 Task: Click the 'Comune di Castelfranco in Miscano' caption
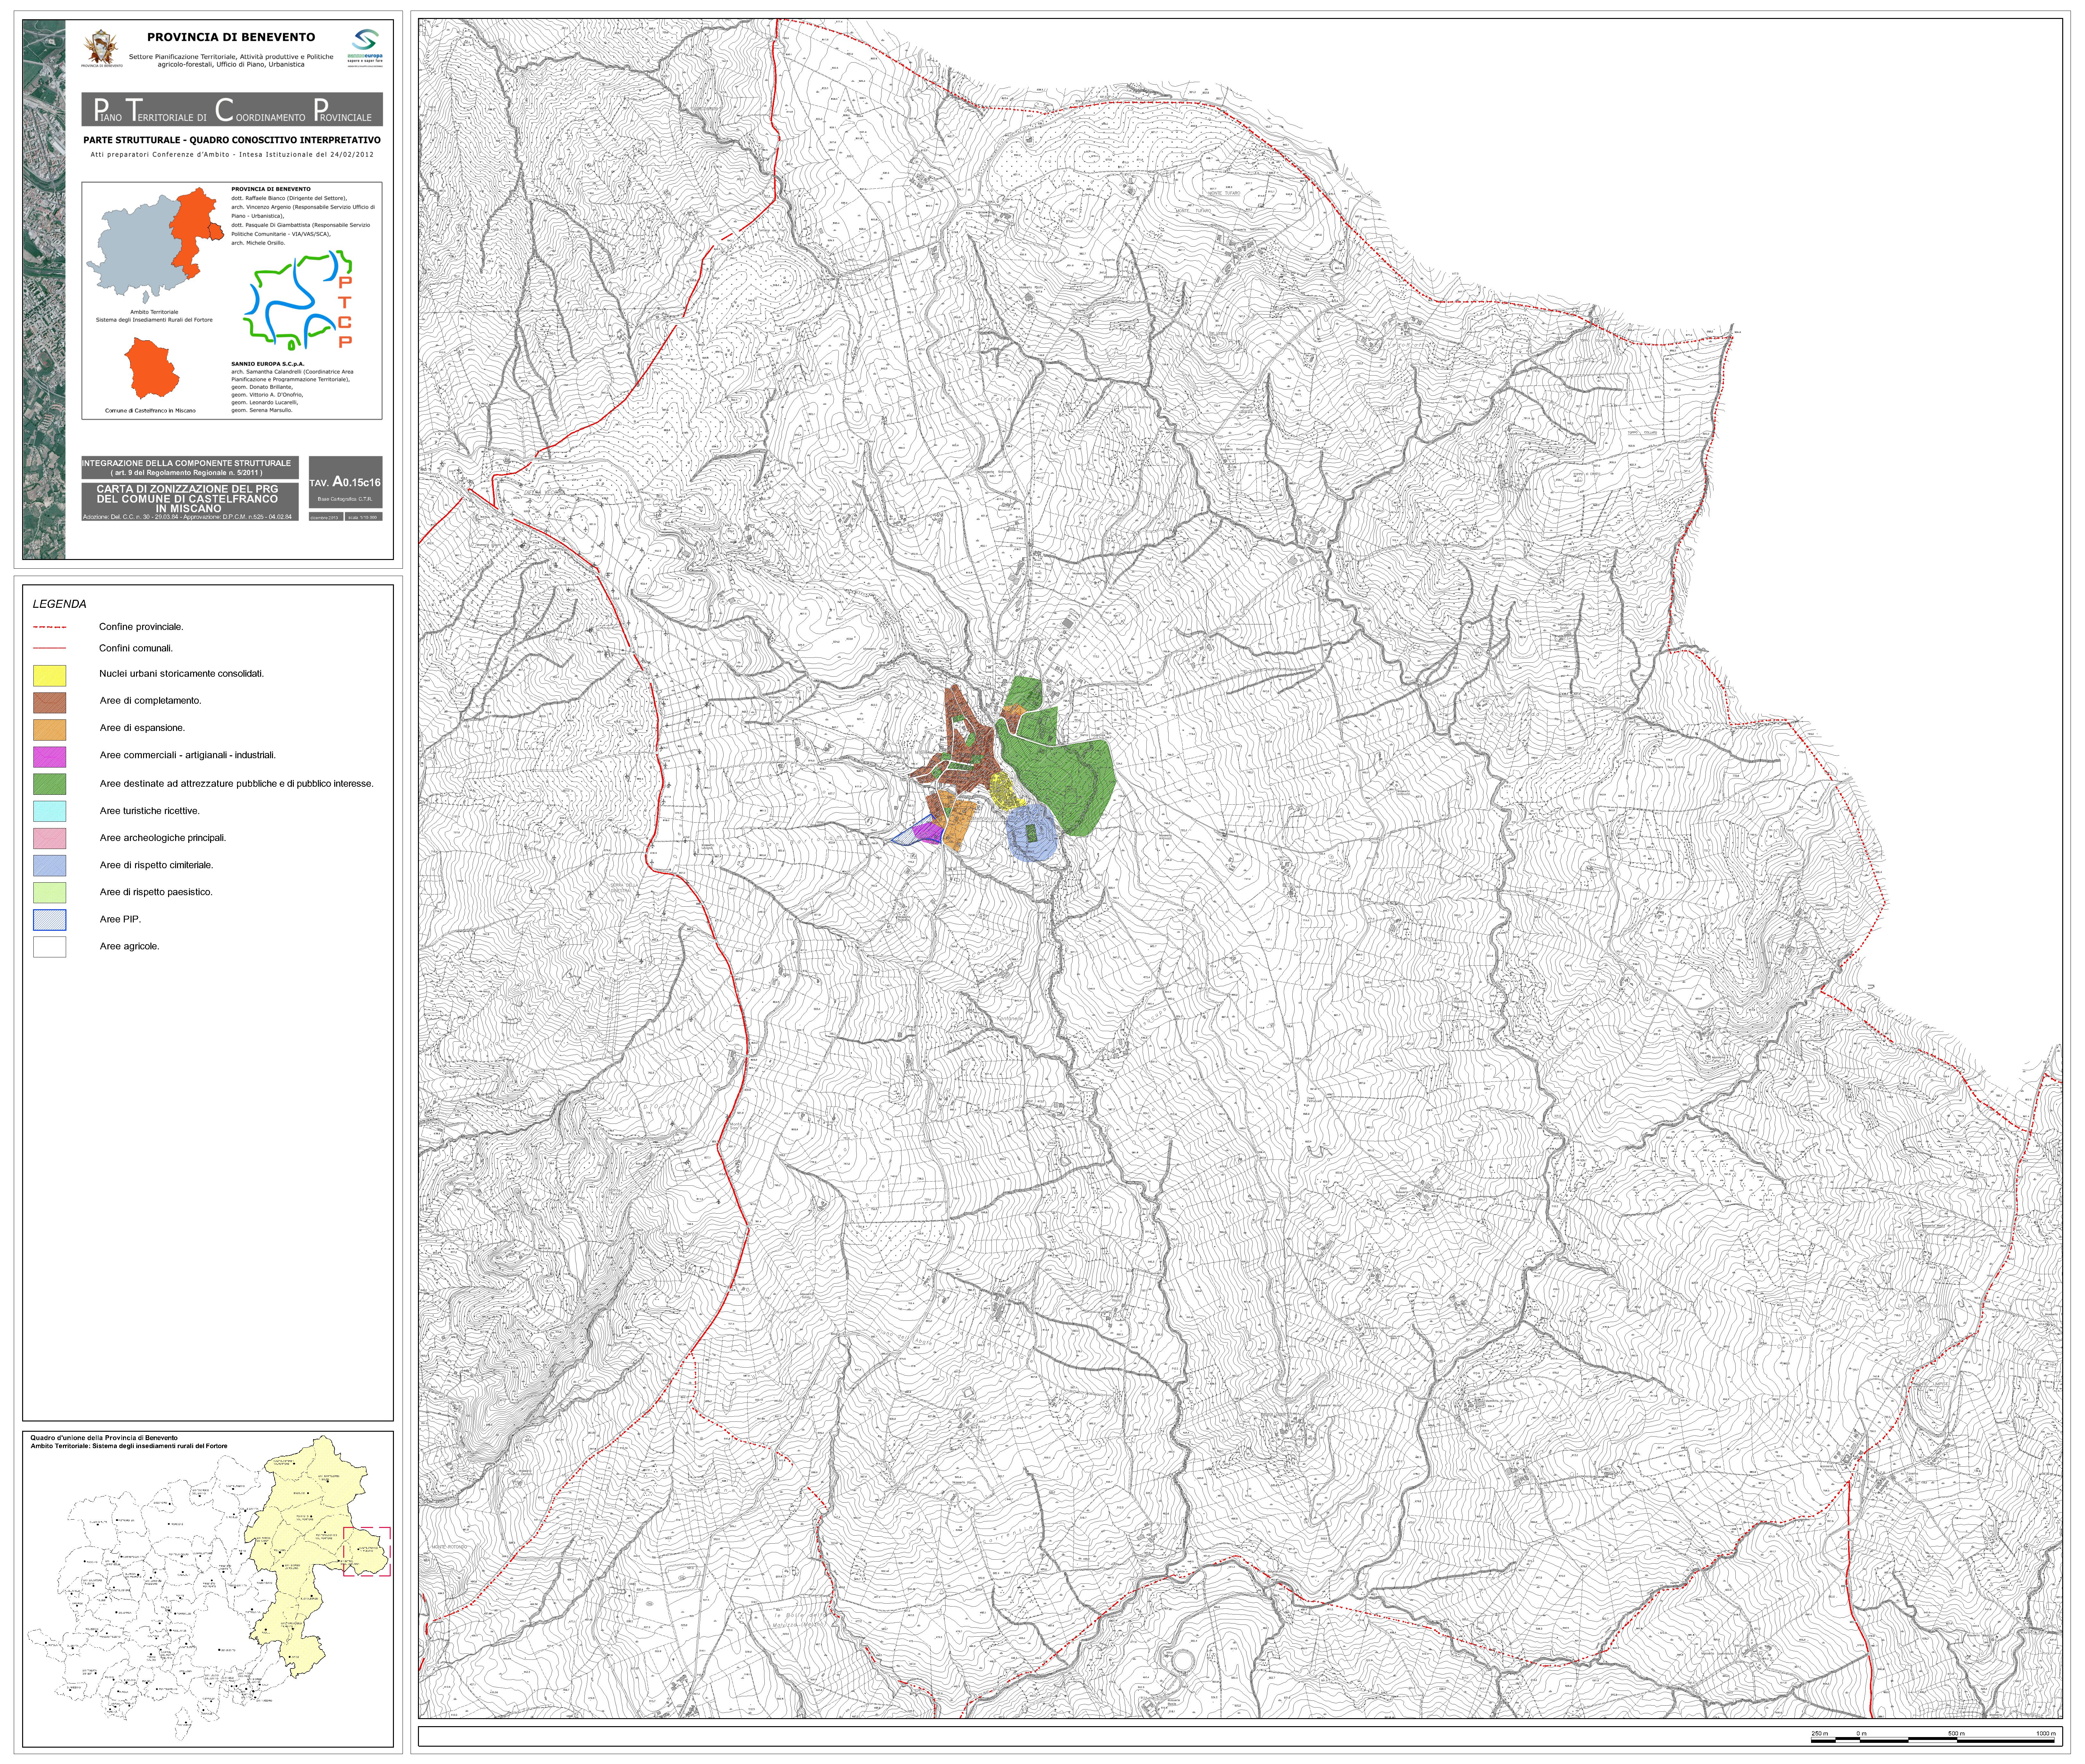[x=150, y=411]
